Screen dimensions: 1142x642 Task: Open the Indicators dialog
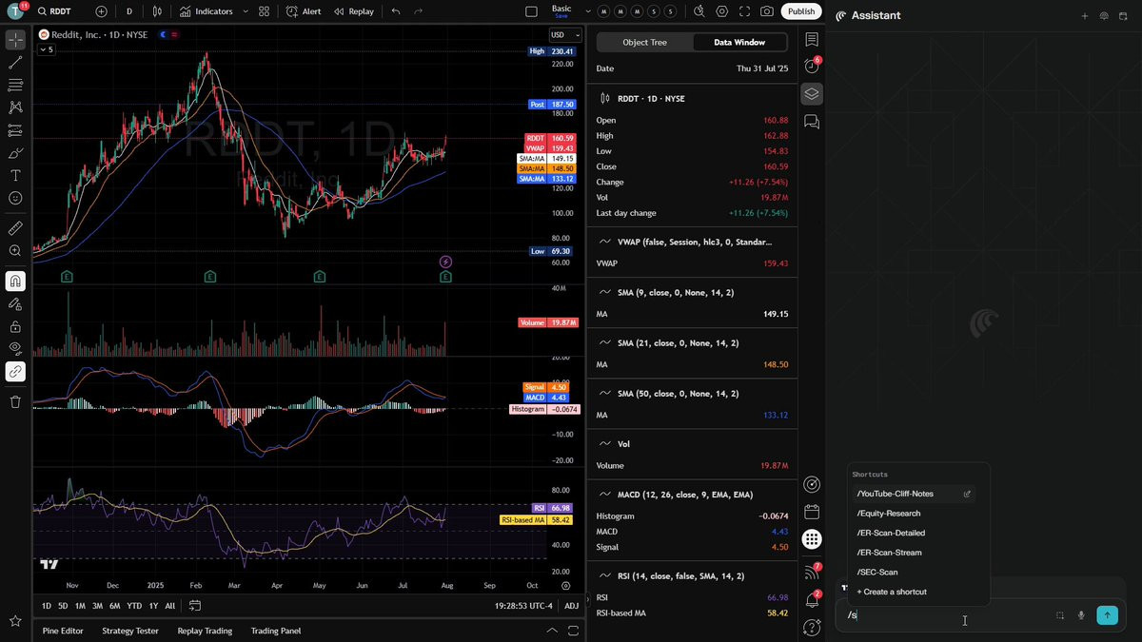click(x=207, y=11)
